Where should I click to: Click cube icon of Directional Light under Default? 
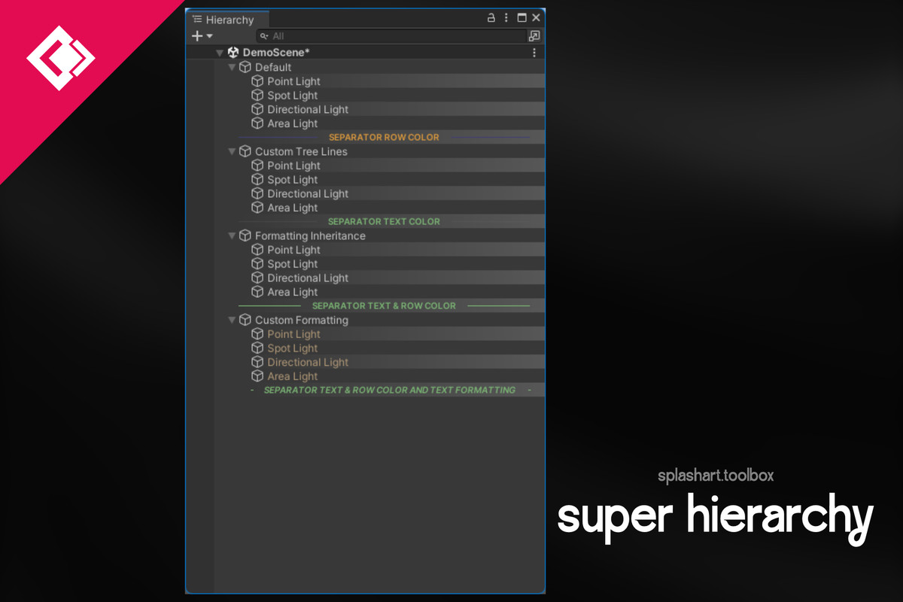257,109
